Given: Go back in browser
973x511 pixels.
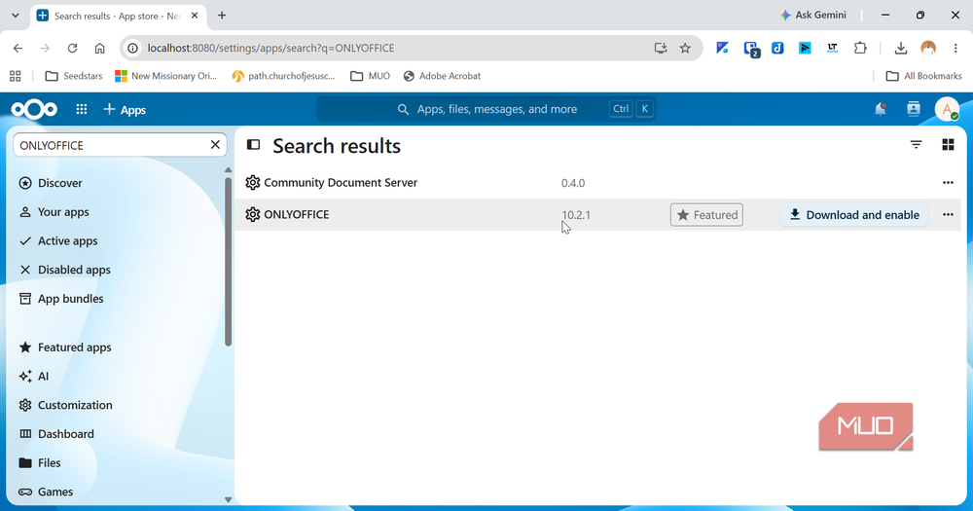Looking at the screenshot, I should click(x=18, y=48).
